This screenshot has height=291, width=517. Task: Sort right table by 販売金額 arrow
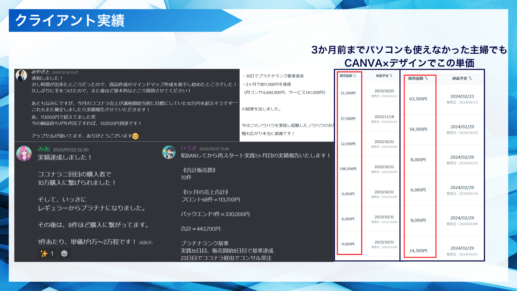point(426,78)
